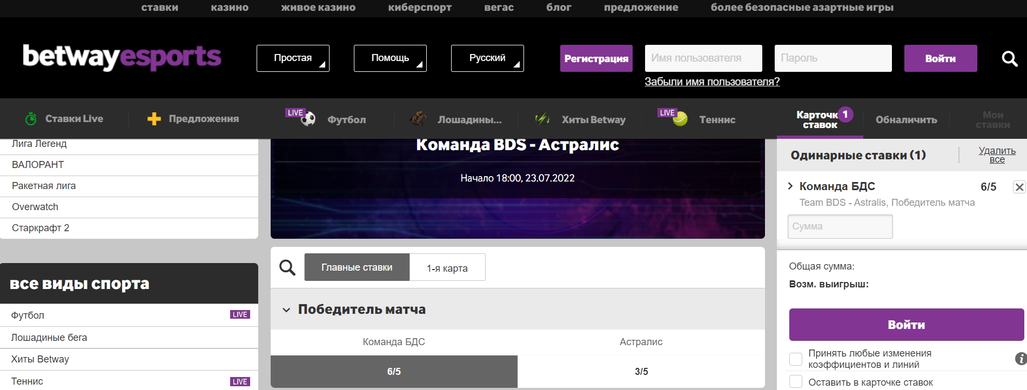Expand the Команда БДС bet slip entry
Screen dimensions: 1027x390
click(790, 186)
